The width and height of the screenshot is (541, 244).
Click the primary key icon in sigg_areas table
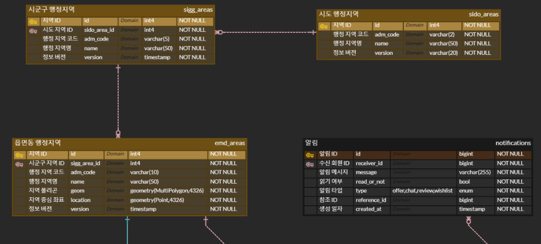point(33,21)
